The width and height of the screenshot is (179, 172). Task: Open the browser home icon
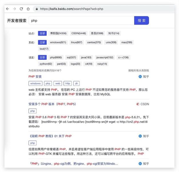coord(28,9)
